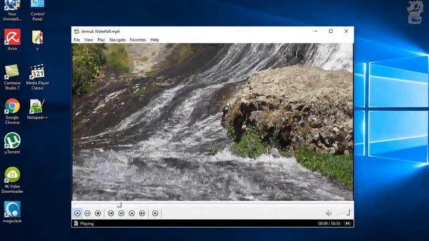
Task: Select the Camtasia Studio 7 desktop icon
Action: pyautogui.click(x=12, y=77)
